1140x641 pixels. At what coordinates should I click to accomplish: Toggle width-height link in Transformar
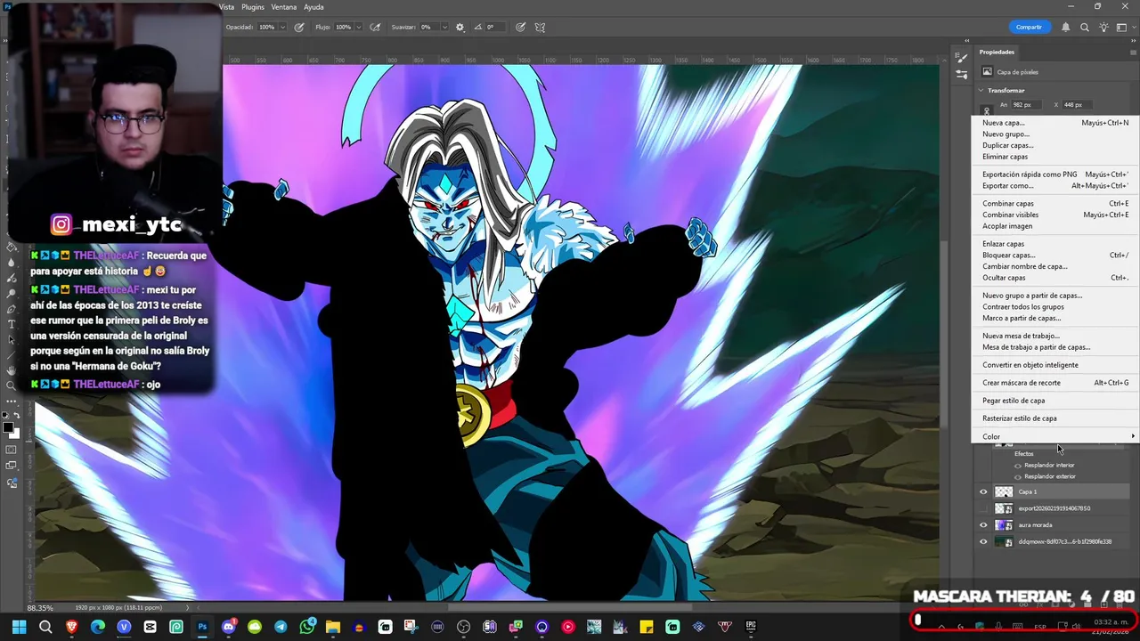[987, 110]
